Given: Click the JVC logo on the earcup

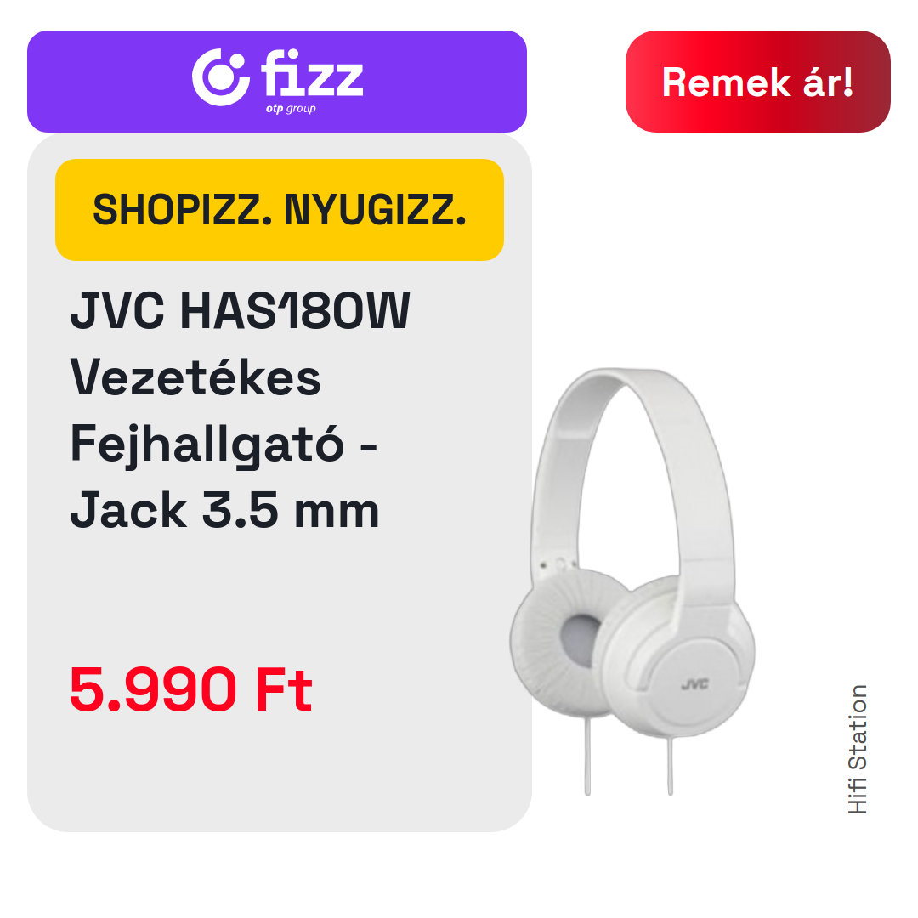Looking at the screenshot, I should [695, 683].
